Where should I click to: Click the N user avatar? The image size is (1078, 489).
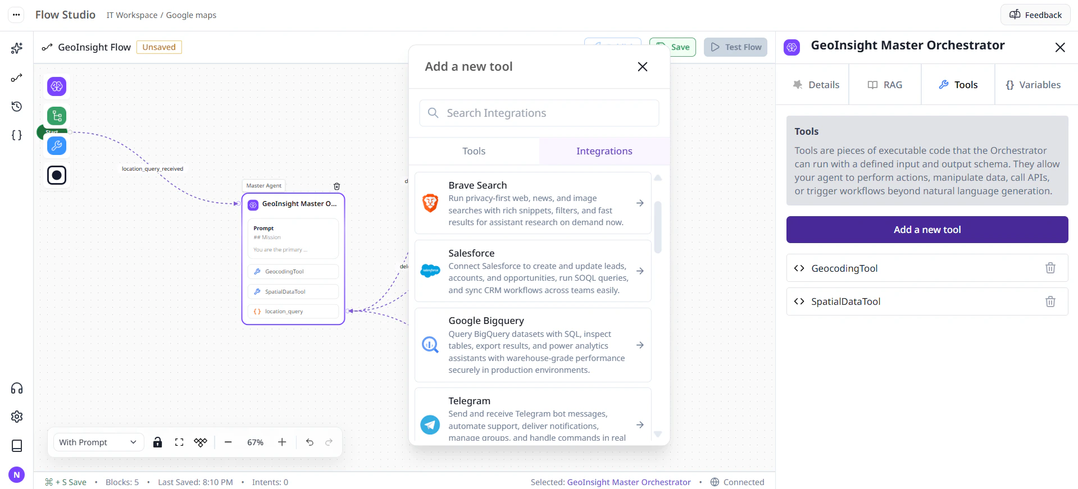coord(17,475)
